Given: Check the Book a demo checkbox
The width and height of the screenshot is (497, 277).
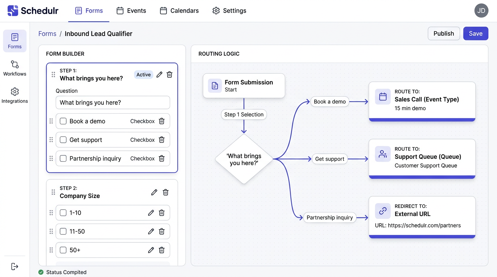Looking at the screenshot, I should pos(63,121).
